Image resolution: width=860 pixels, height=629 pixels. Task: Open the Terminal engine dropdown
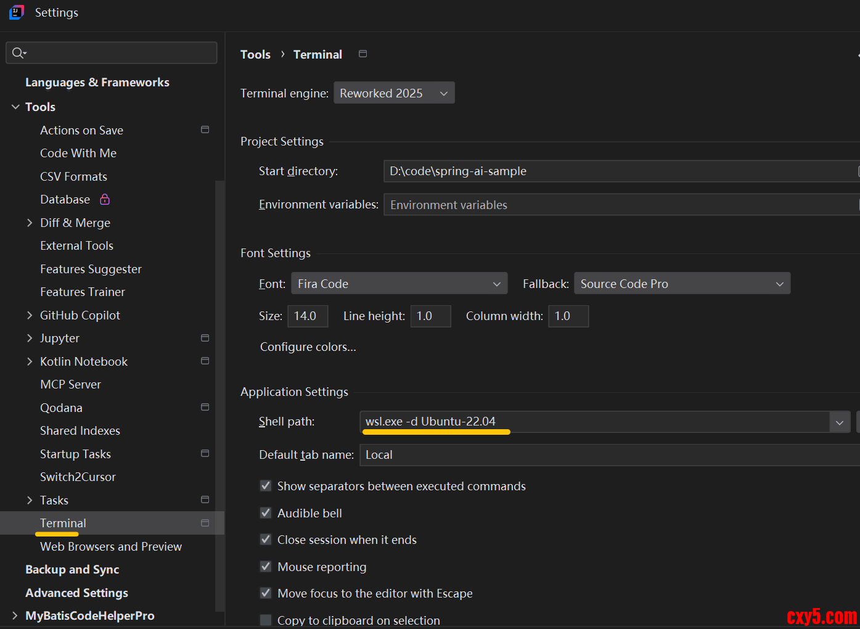[394, 93]
